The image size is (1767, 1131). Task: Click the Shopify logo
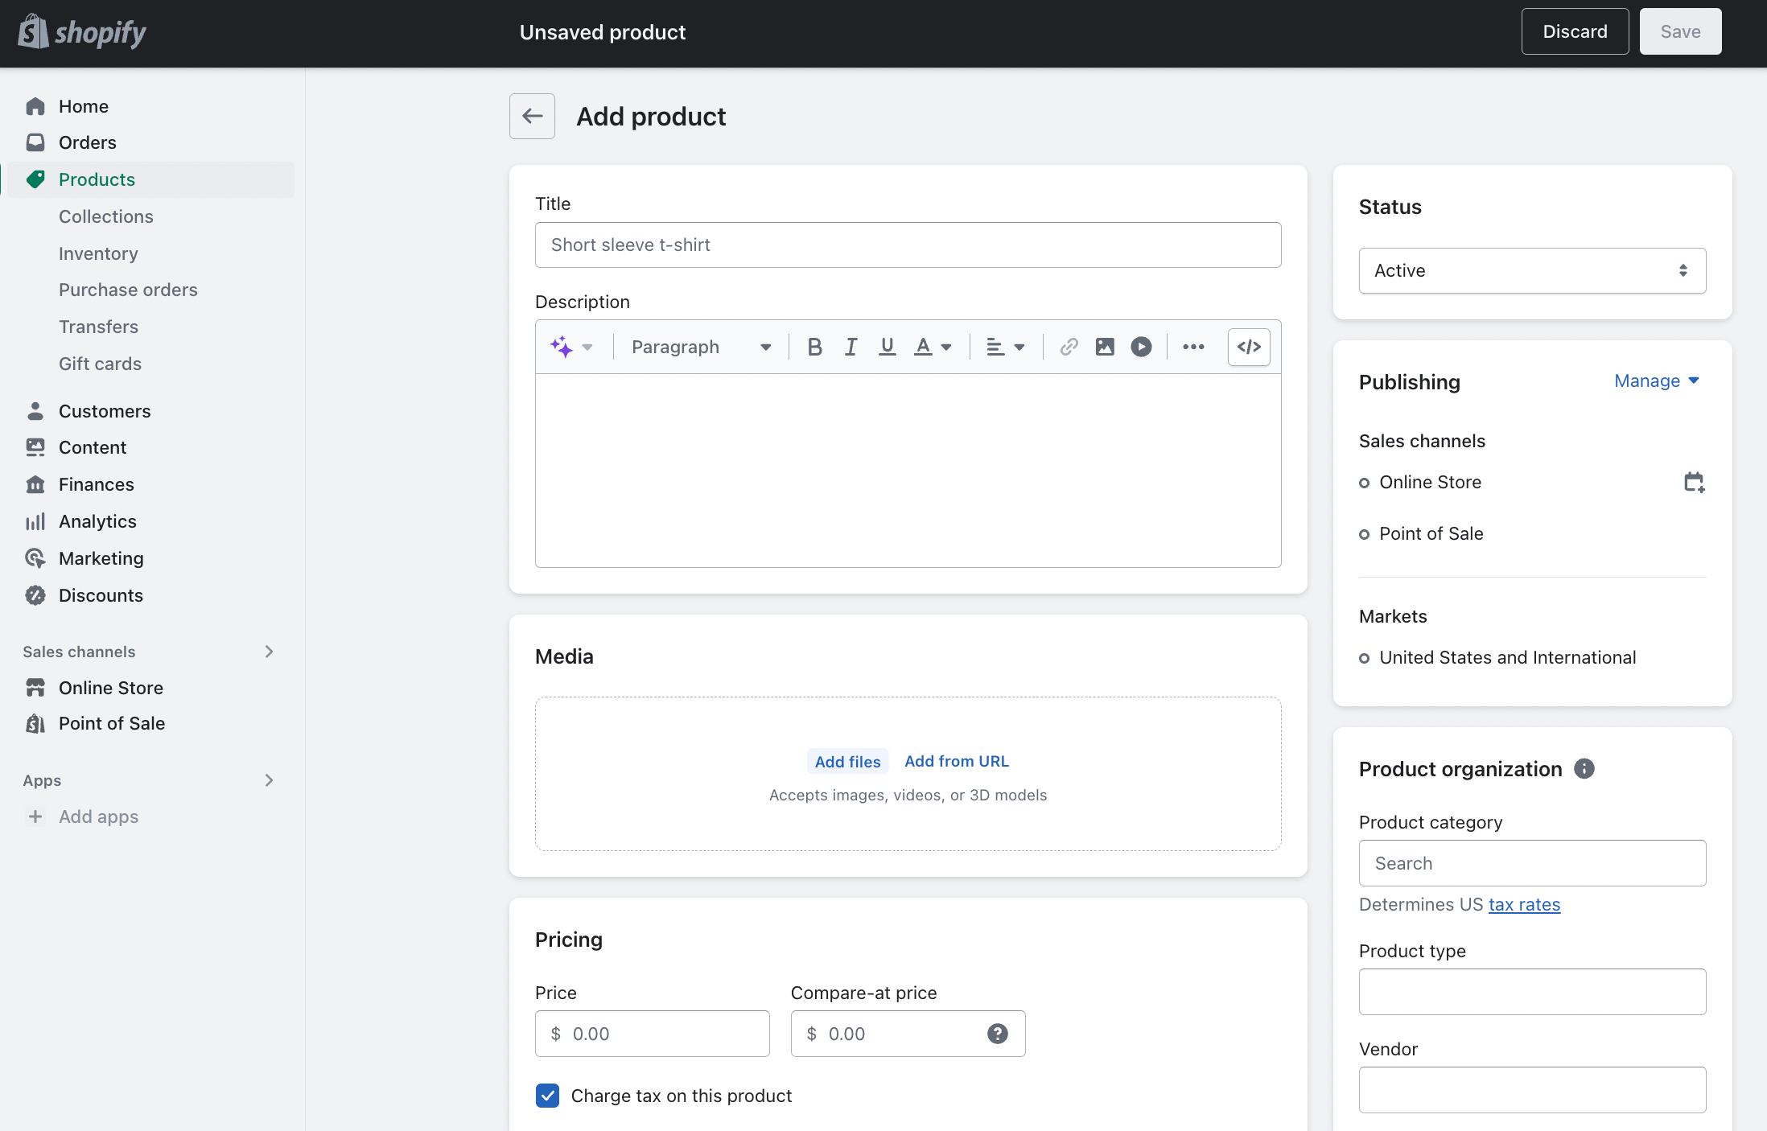pos(82,32)
